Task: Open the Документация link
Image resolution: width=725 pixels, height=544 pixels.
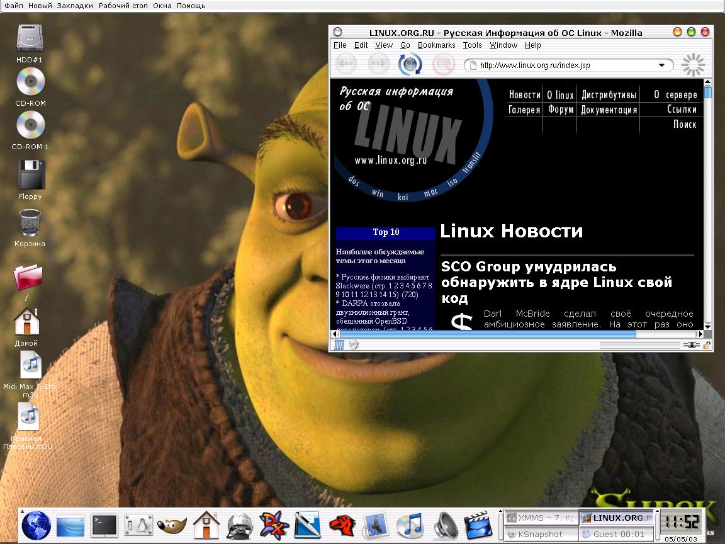Action: (609, 110)
